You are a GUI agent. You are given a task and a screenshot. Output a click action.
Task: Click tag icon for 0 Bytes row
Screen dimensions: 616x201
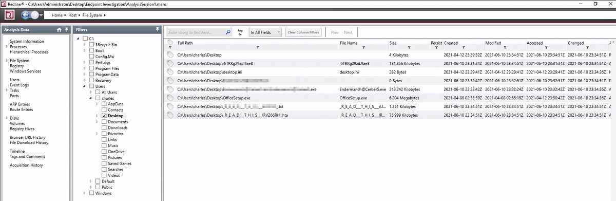[170, 81]
